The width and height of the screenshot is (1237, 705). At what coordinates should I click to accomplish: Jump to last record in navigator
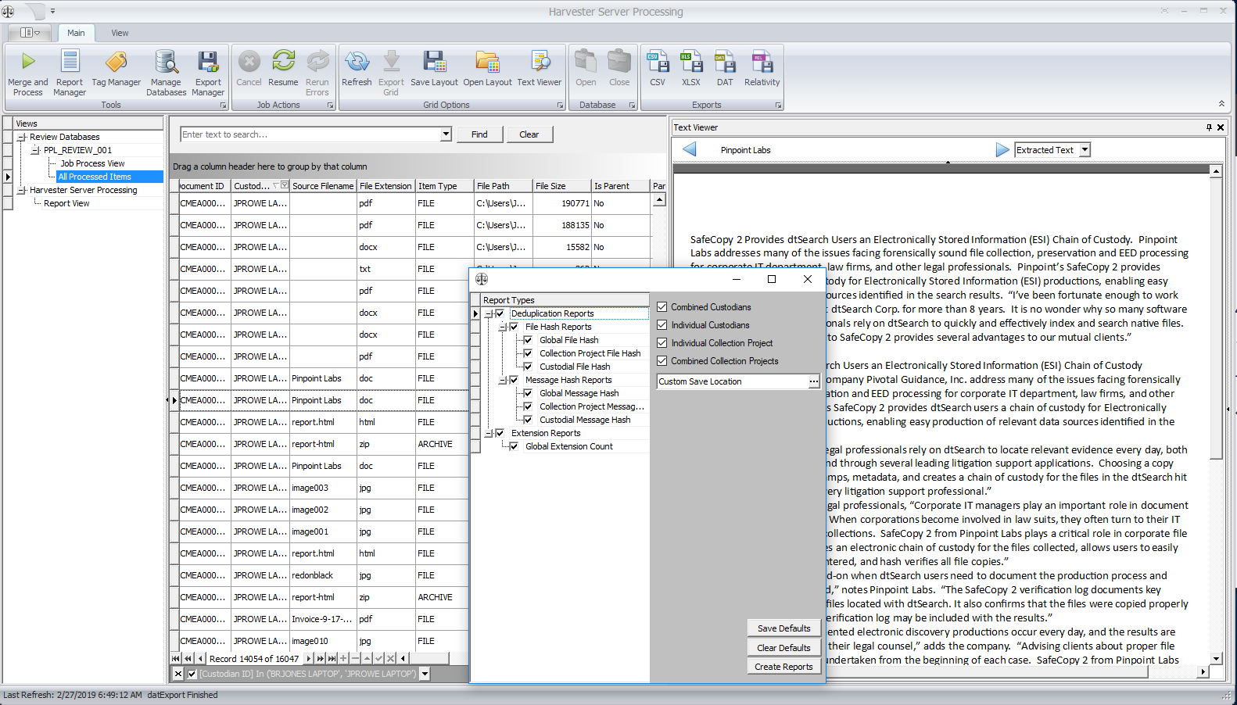pyautogui.click(x=332, y=659)
